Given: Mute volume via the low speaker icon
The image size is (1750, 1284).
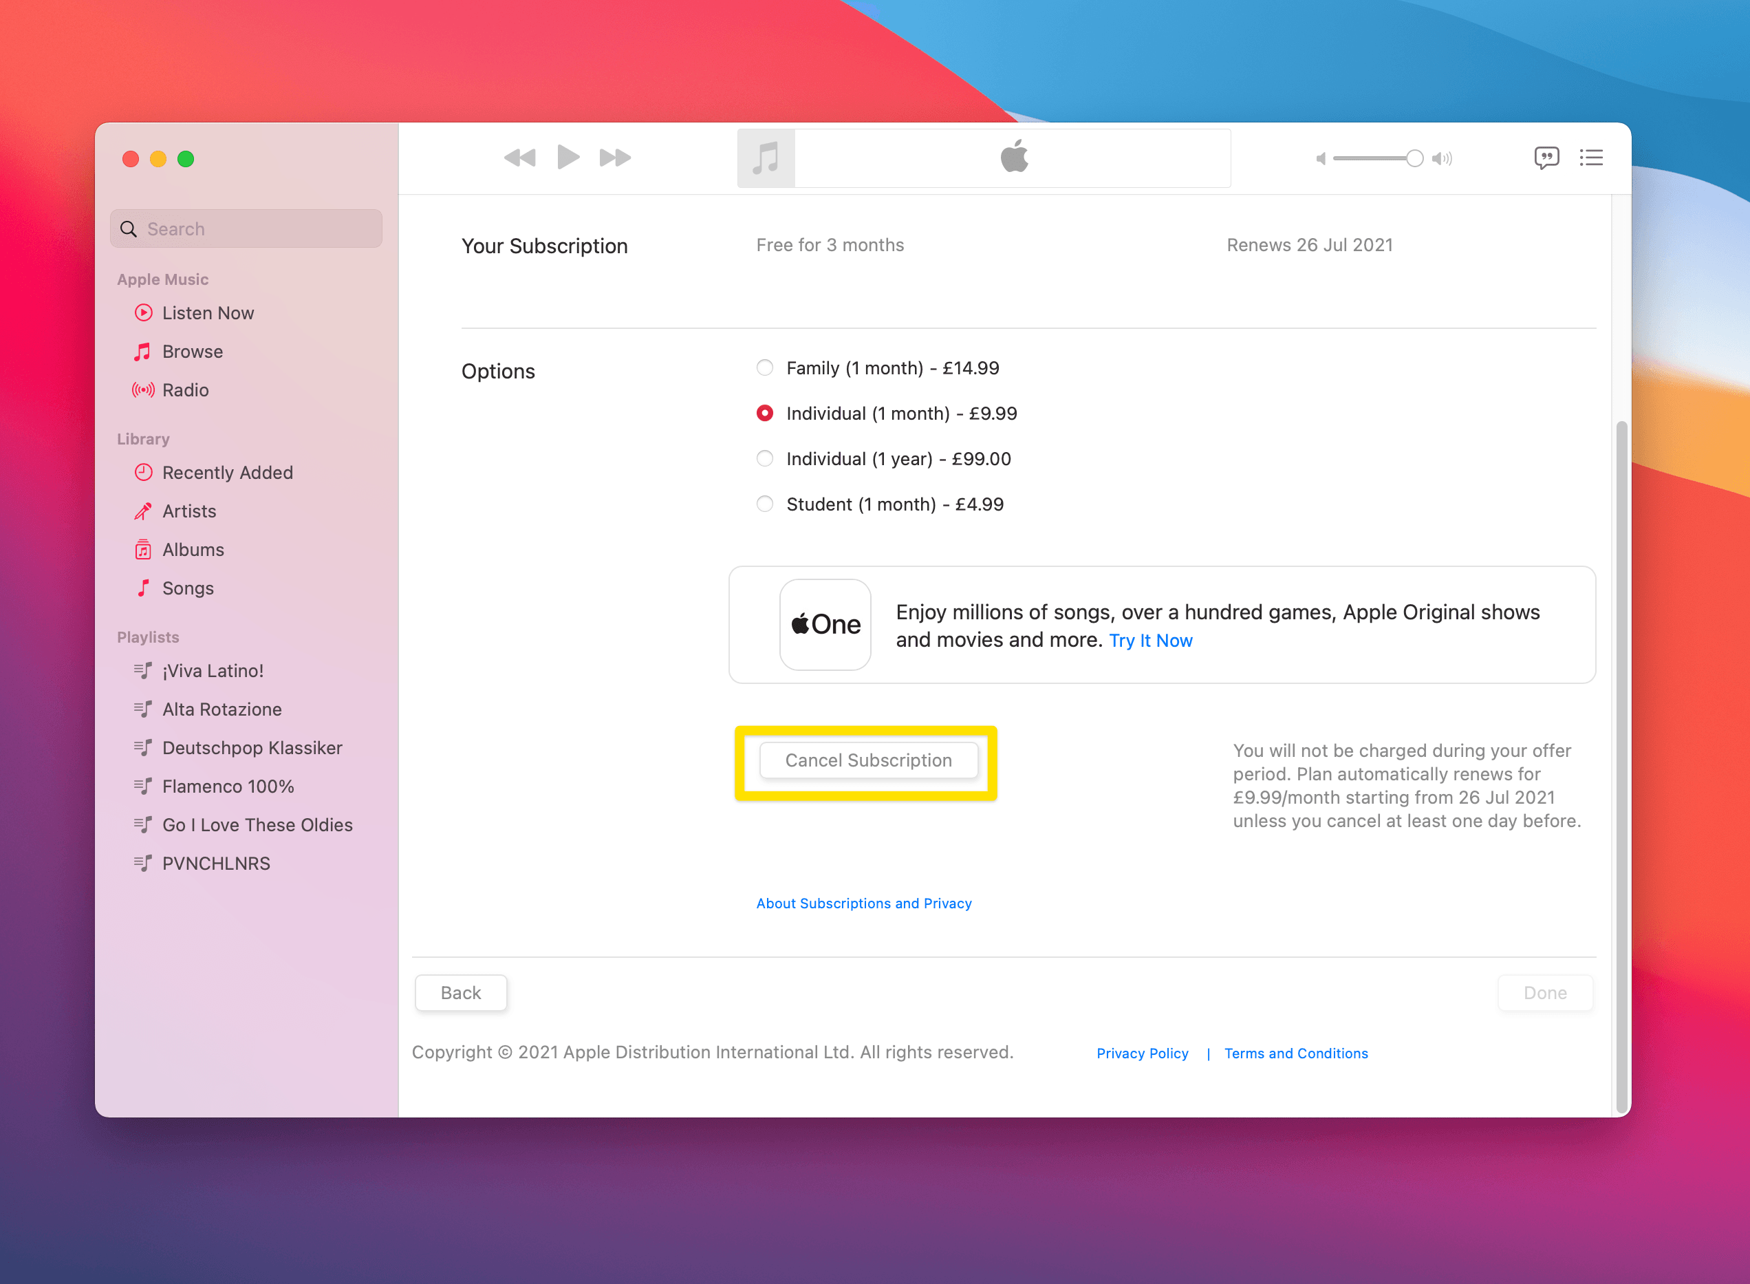Looking at the screenshot, I should coord(1320,158).
